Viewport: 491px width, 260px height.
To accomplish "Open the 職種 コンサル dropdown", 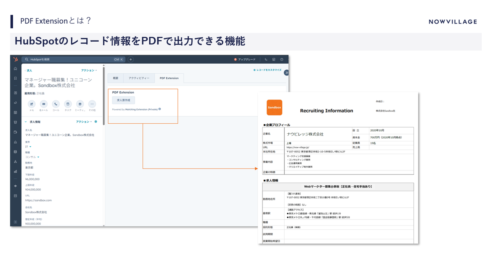I will pos(32,157).
